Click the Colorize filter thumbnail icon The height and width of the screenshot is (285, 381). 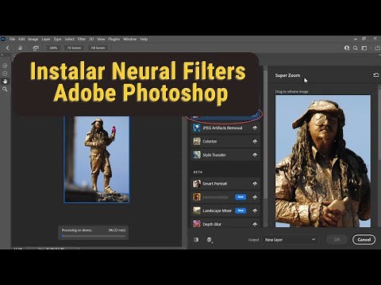point(197,141)
